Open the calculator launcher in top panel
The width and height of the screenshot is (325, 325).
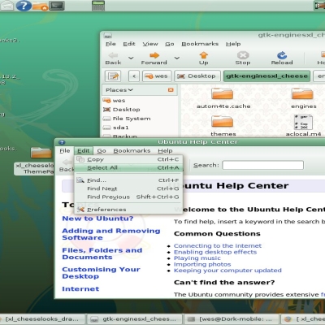[98, 6]
